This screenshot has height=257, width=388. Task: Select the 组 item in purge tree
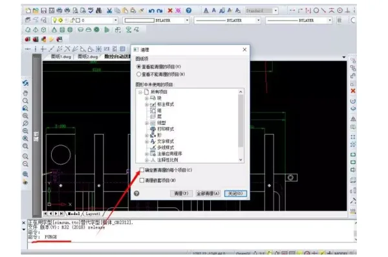[159, 111]
